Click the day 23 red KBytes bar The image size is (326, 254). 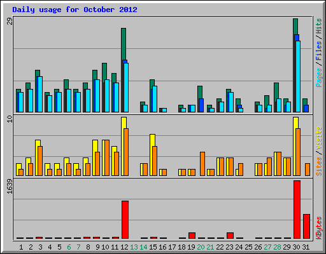pyautogui.click(x=230, y=236)
